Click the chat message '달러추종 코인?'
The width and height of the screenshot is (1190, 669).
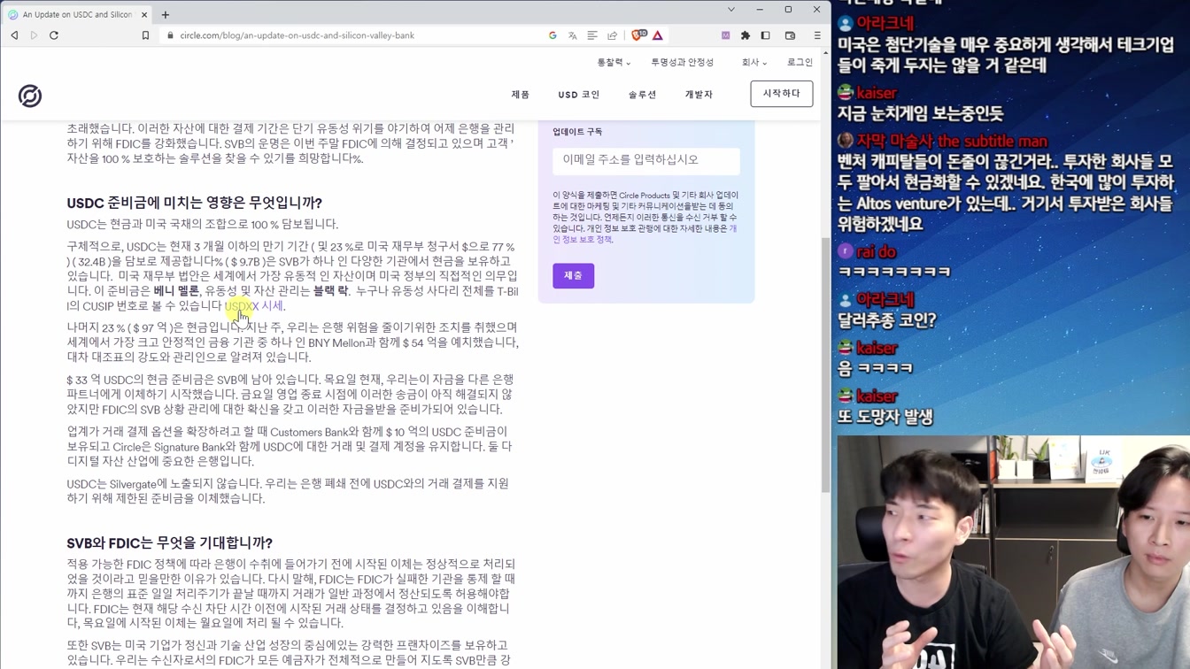886,320
